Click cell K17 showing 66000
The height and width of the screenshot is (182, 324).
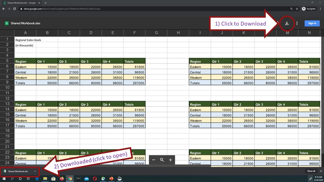[x=244, y=126]
